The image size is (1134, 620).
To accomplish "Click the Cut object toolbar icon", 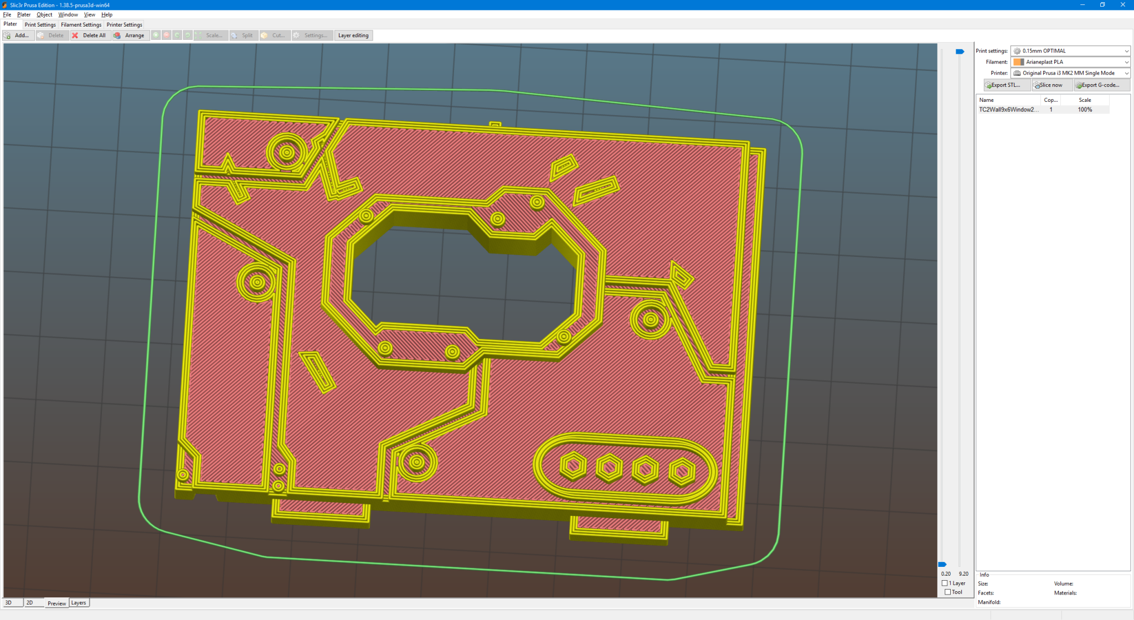I will tap(274, 35).
